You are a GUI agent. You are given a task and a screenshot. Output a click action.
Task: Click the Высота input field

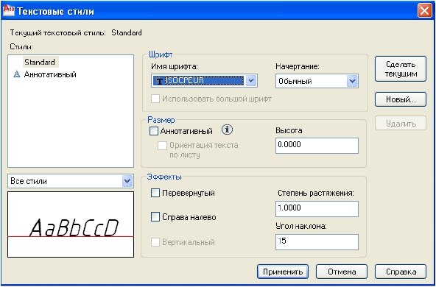317,146
